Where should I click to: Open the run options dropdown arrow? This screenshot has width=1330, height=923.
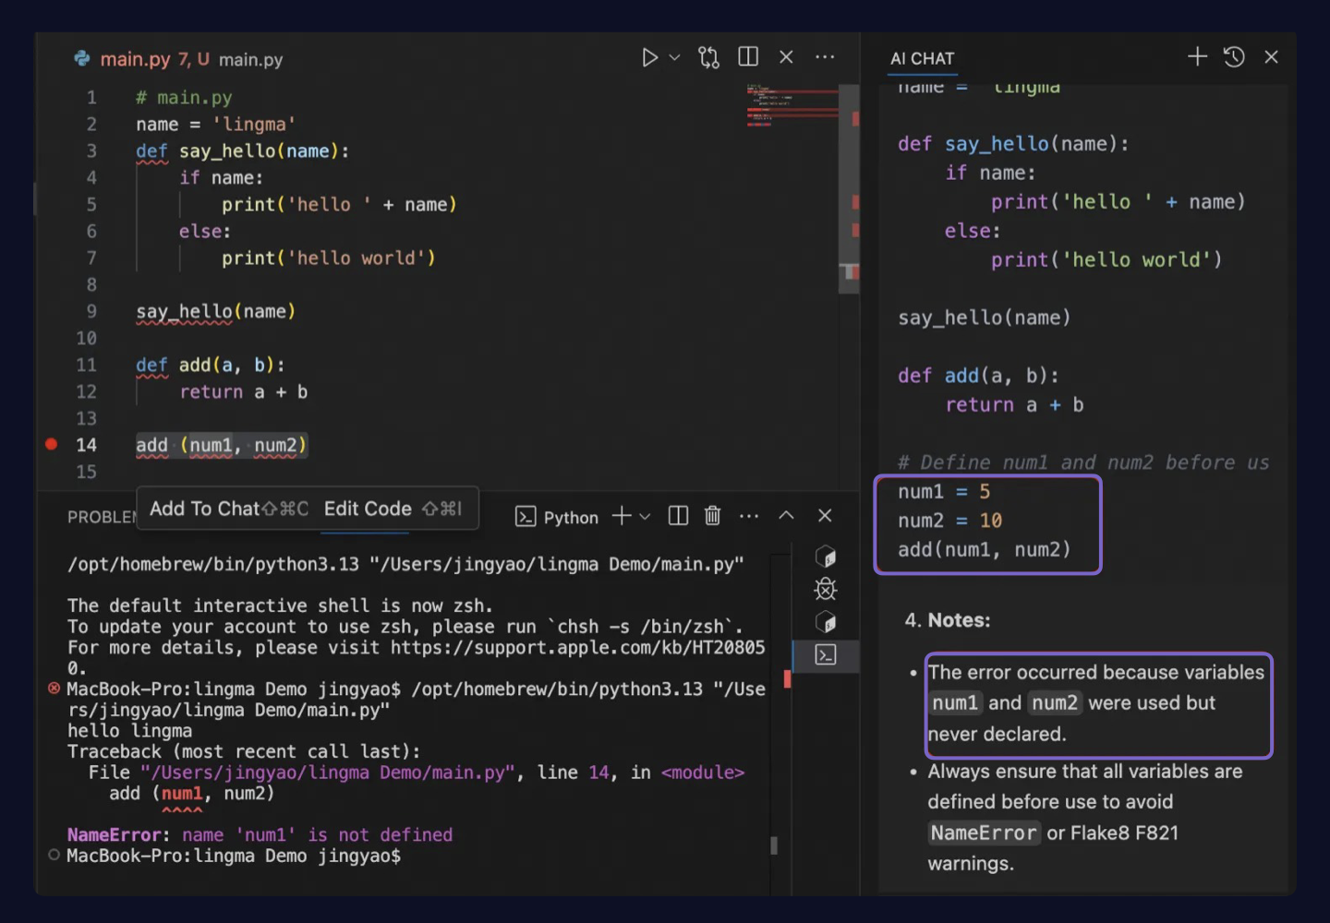tap(673, 57)
